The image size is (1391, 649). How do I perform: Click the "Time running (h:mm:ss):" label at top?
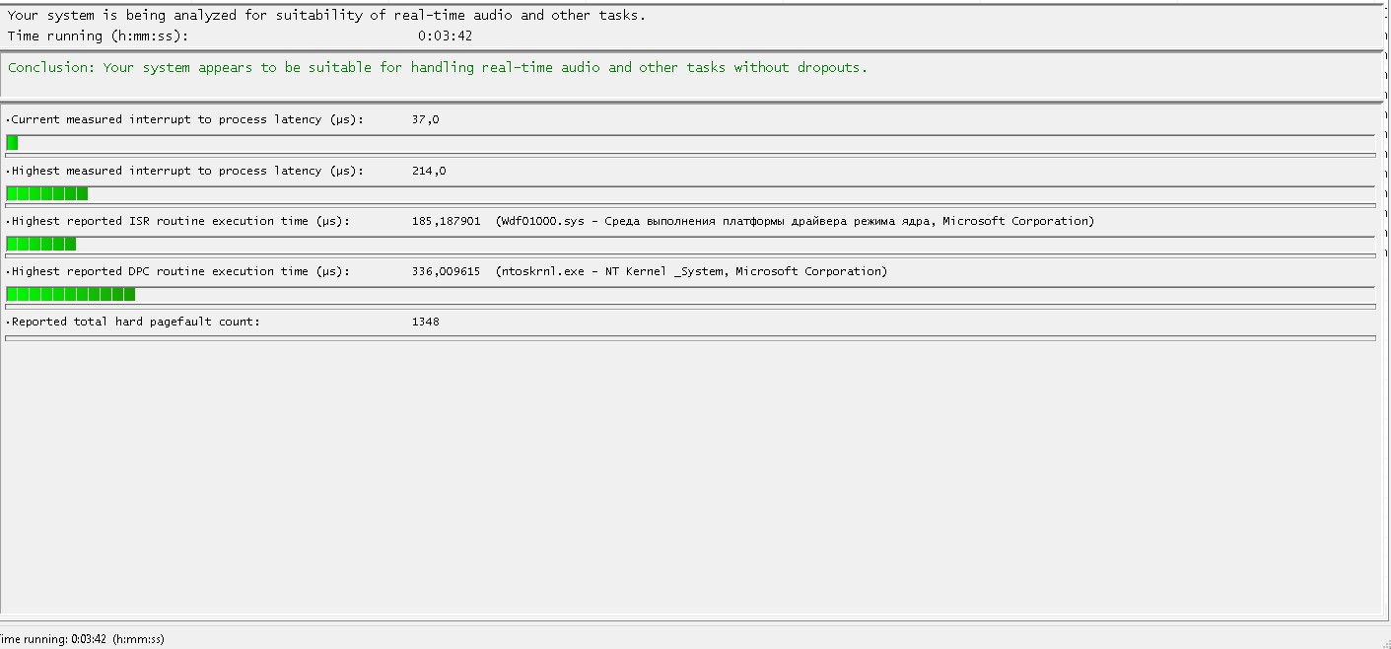coord(98,36)
